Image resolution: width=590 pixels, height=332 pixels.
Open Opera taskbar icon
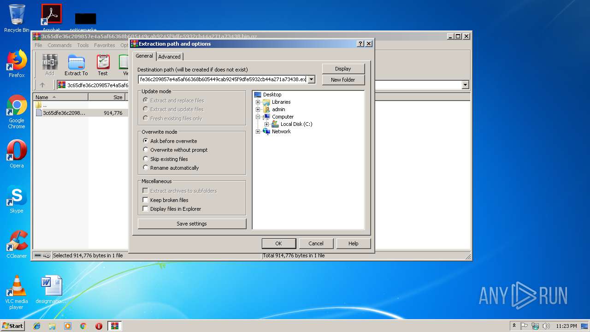pos(99,326)
